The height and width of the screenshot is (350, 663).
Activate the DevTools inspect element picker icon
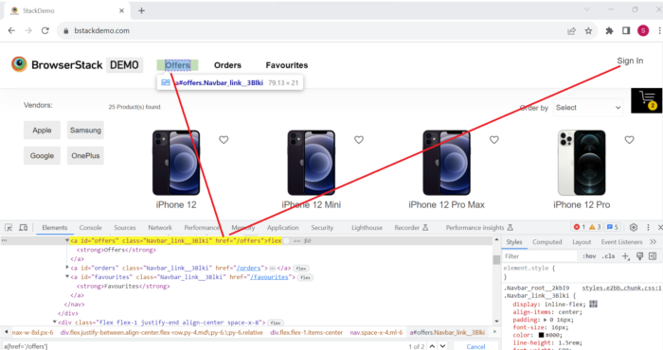9,228
